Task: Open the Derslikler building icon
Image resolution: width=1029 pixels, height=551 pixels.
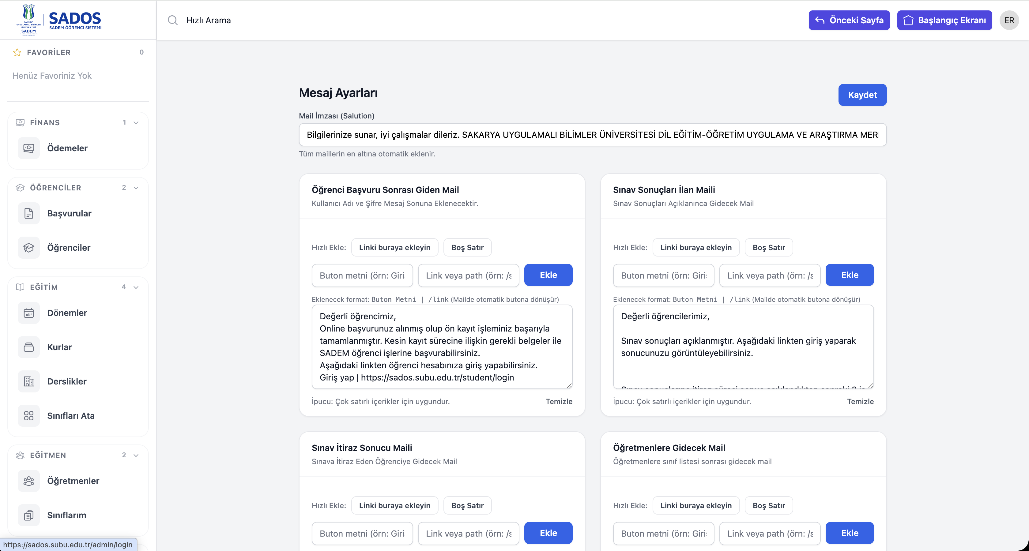Action: [29, 381]
